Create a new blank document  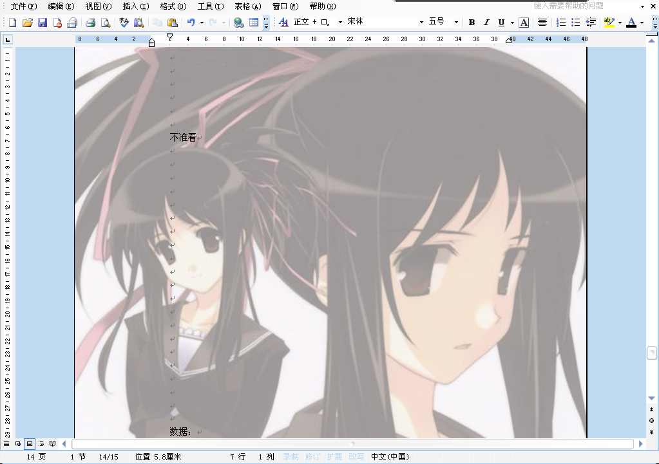pyautogui.click(x=13, y=23)
